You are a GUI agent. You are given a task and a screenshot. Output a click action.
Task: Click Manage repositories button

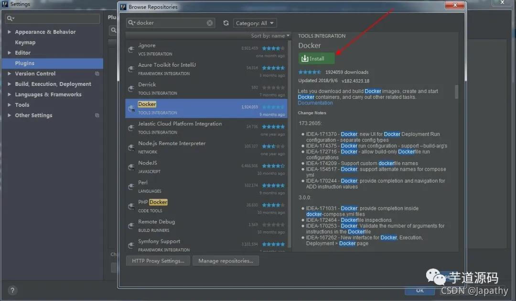coord(226,261)
